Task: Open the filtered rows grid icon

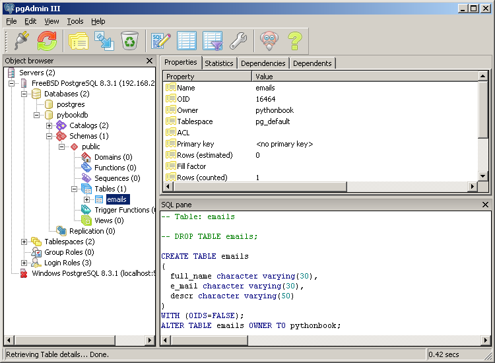Action: (213, 41)
